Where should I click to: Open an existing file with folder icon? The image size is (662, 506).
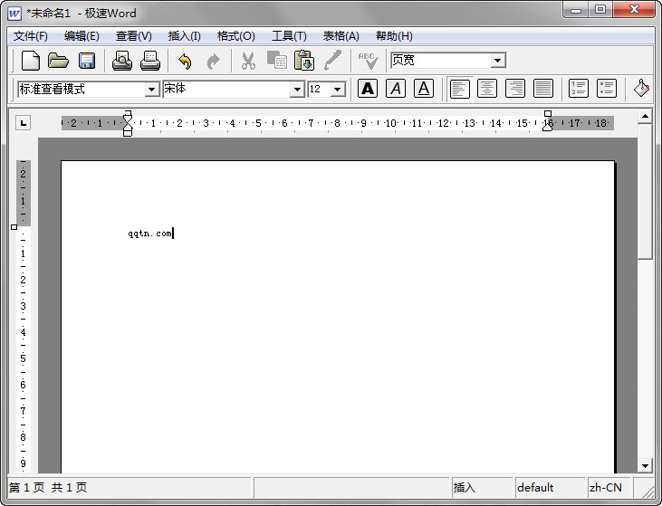point(58,61)
